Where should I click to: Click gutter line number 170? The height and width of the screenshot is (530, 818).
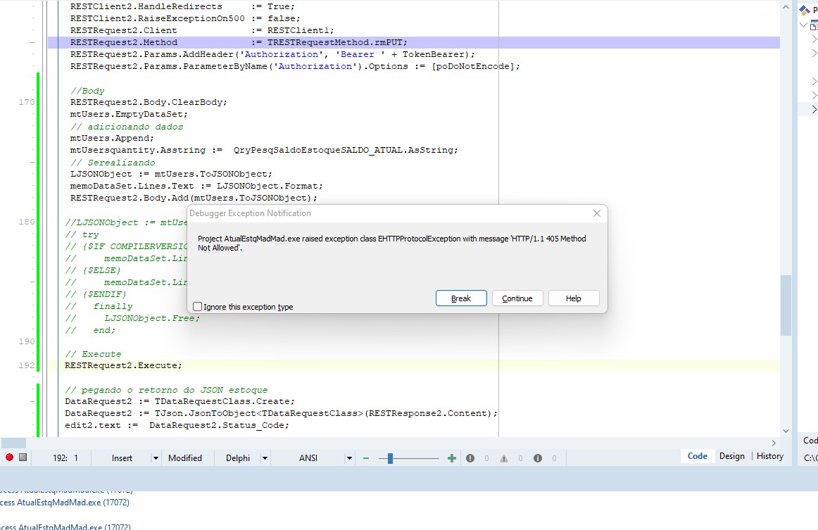click(27, 102)
